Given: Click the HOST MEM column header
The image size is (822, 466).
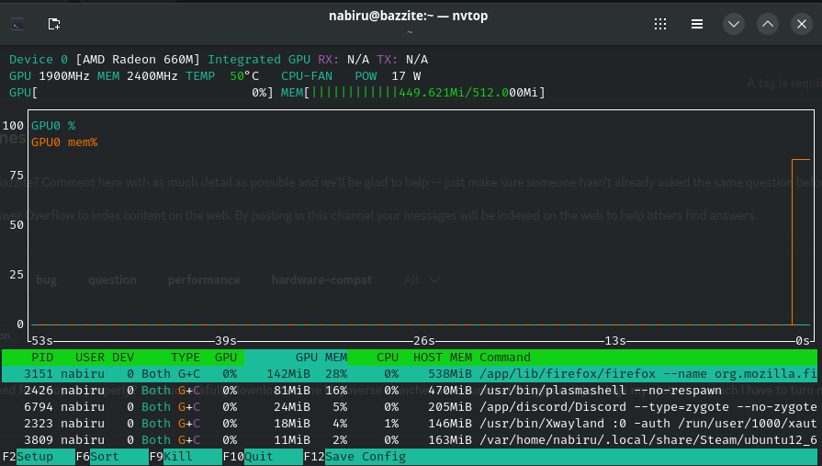Looking at the screenshot, I should pyautogui.click(x=443, y=358).
